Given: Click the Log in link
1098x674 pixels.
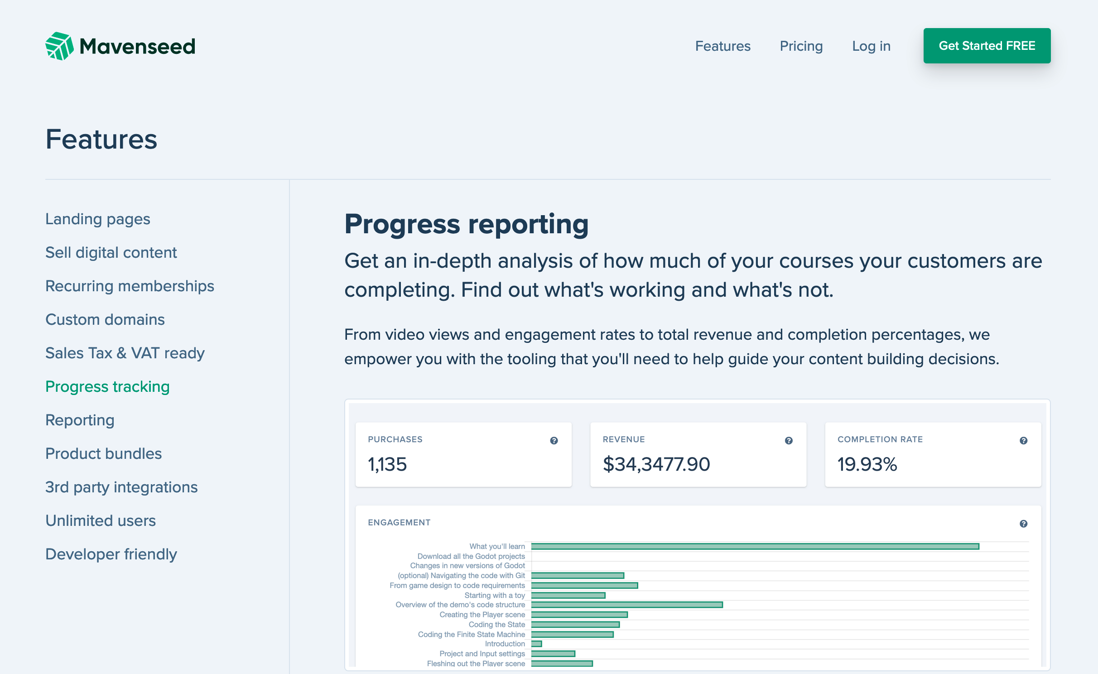Looking at the screenshot, I should click(x=871, y=46).
